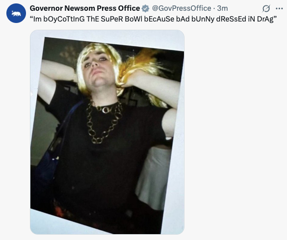Open the California bear profile avatar
Viewport: 287px width, 240px height.
point(16,13)
